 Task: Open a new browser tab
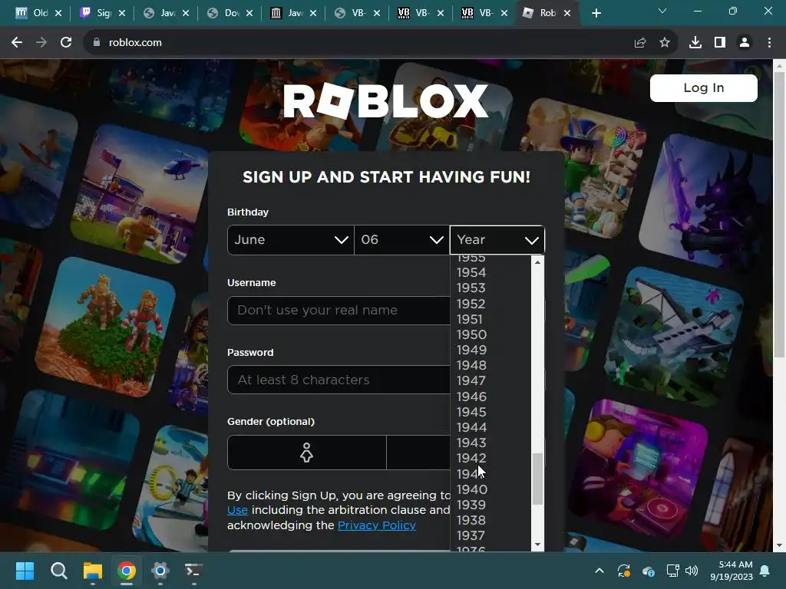click(596, 13)
